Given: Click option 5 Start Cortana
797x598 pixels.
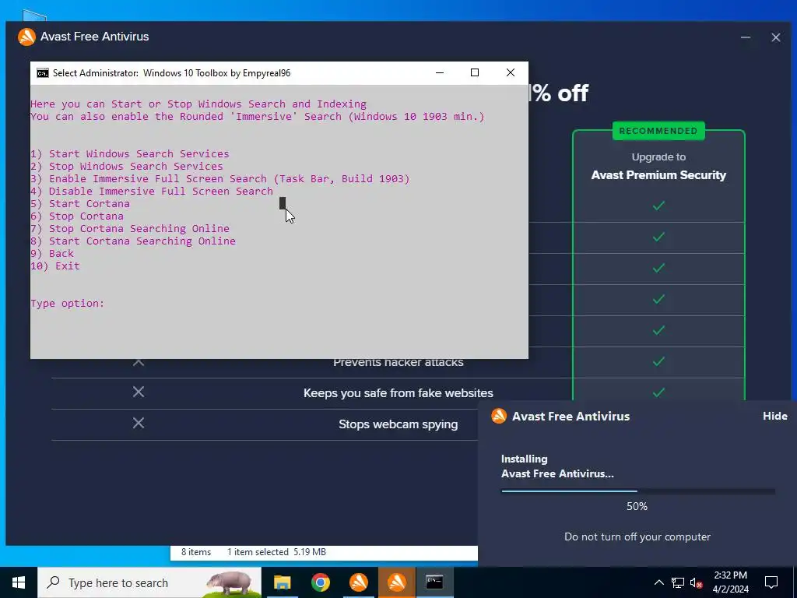Looking at the screenshot, I should (x=80, y=203).
